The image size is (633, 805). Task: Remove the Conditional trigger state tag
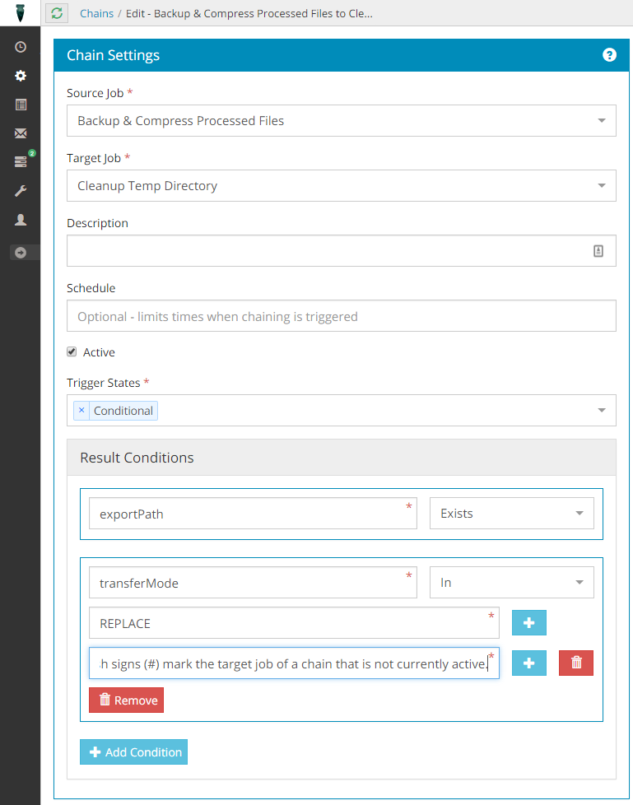click(81, 411)
